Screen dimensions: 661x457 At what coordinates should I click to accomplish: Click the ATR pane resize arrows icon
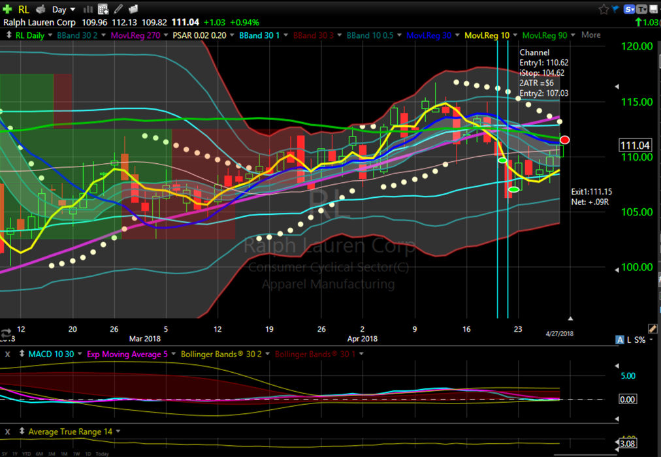pyautogui.click(x=22, y=432)
